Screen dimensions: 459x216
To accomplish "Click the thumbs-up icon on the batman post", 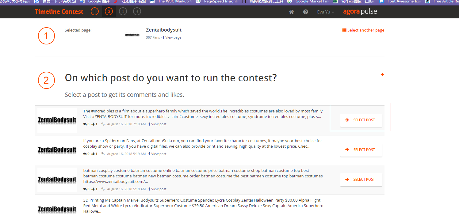I will pyautogui.click(x=93, y=189).
